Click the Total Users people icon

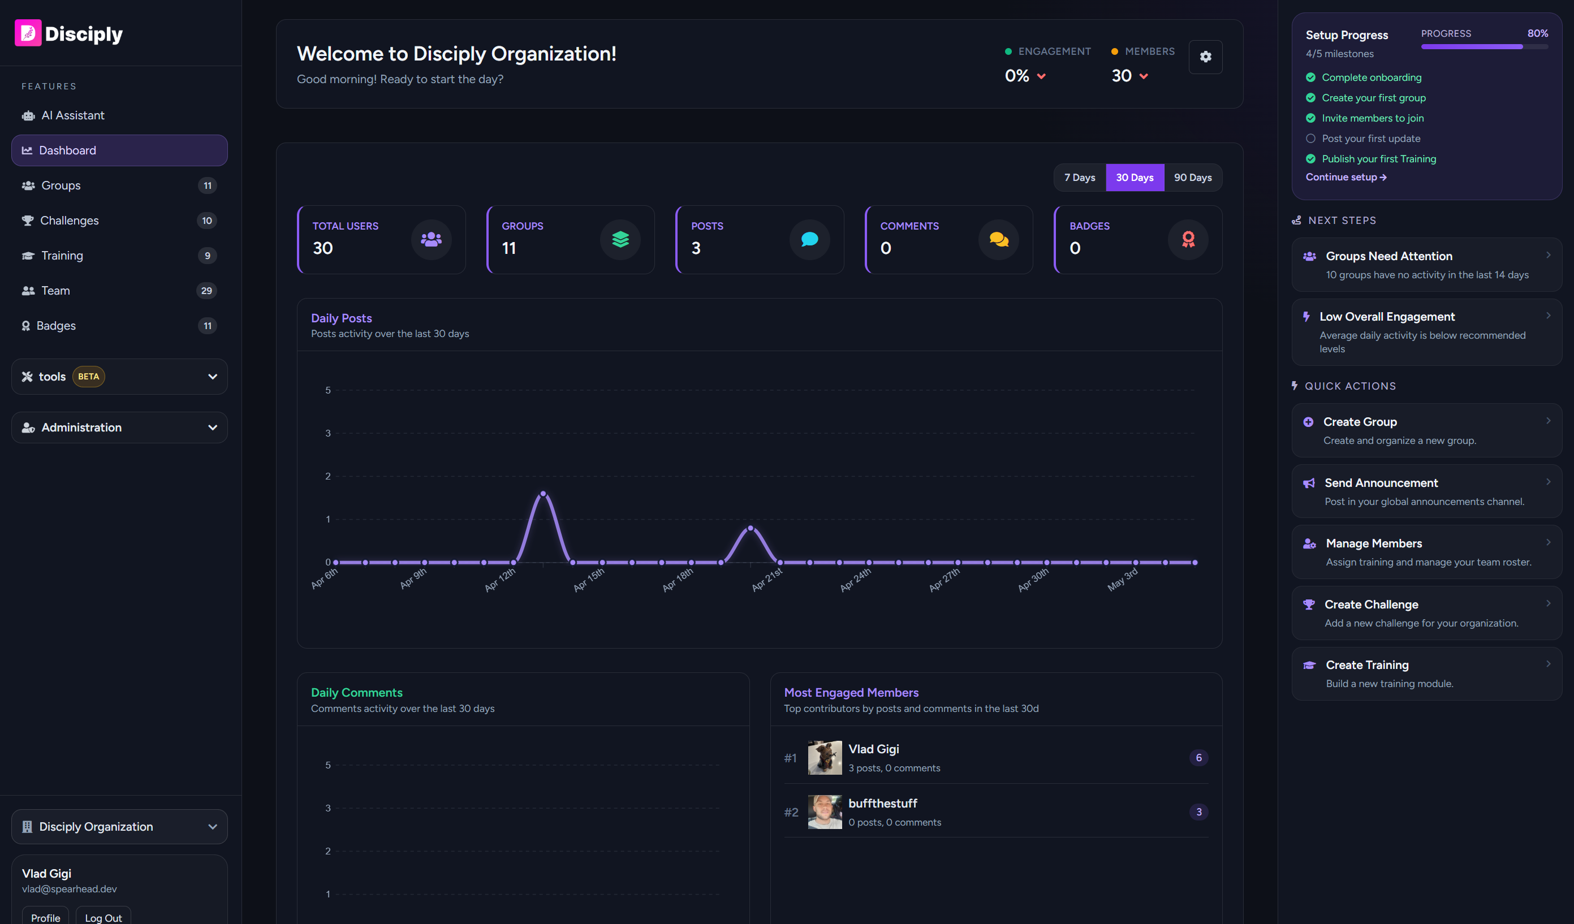point(431,240)
